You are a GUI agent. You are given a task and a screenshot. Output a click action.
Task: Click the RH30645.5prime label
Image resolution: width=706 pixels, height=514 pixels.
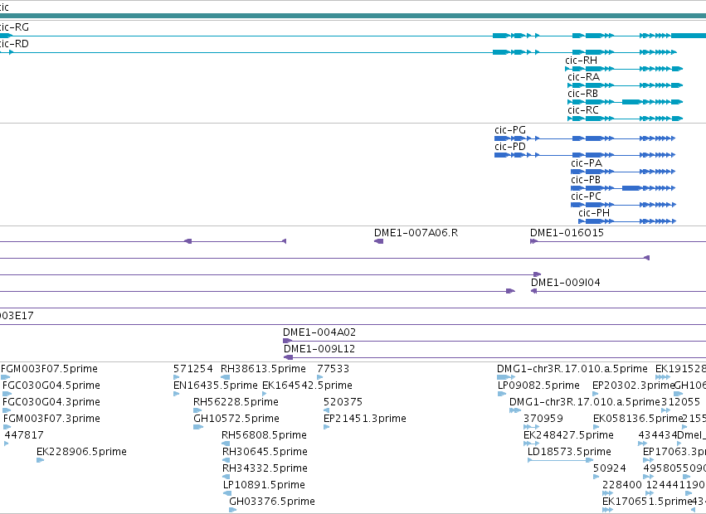[265, 452]
